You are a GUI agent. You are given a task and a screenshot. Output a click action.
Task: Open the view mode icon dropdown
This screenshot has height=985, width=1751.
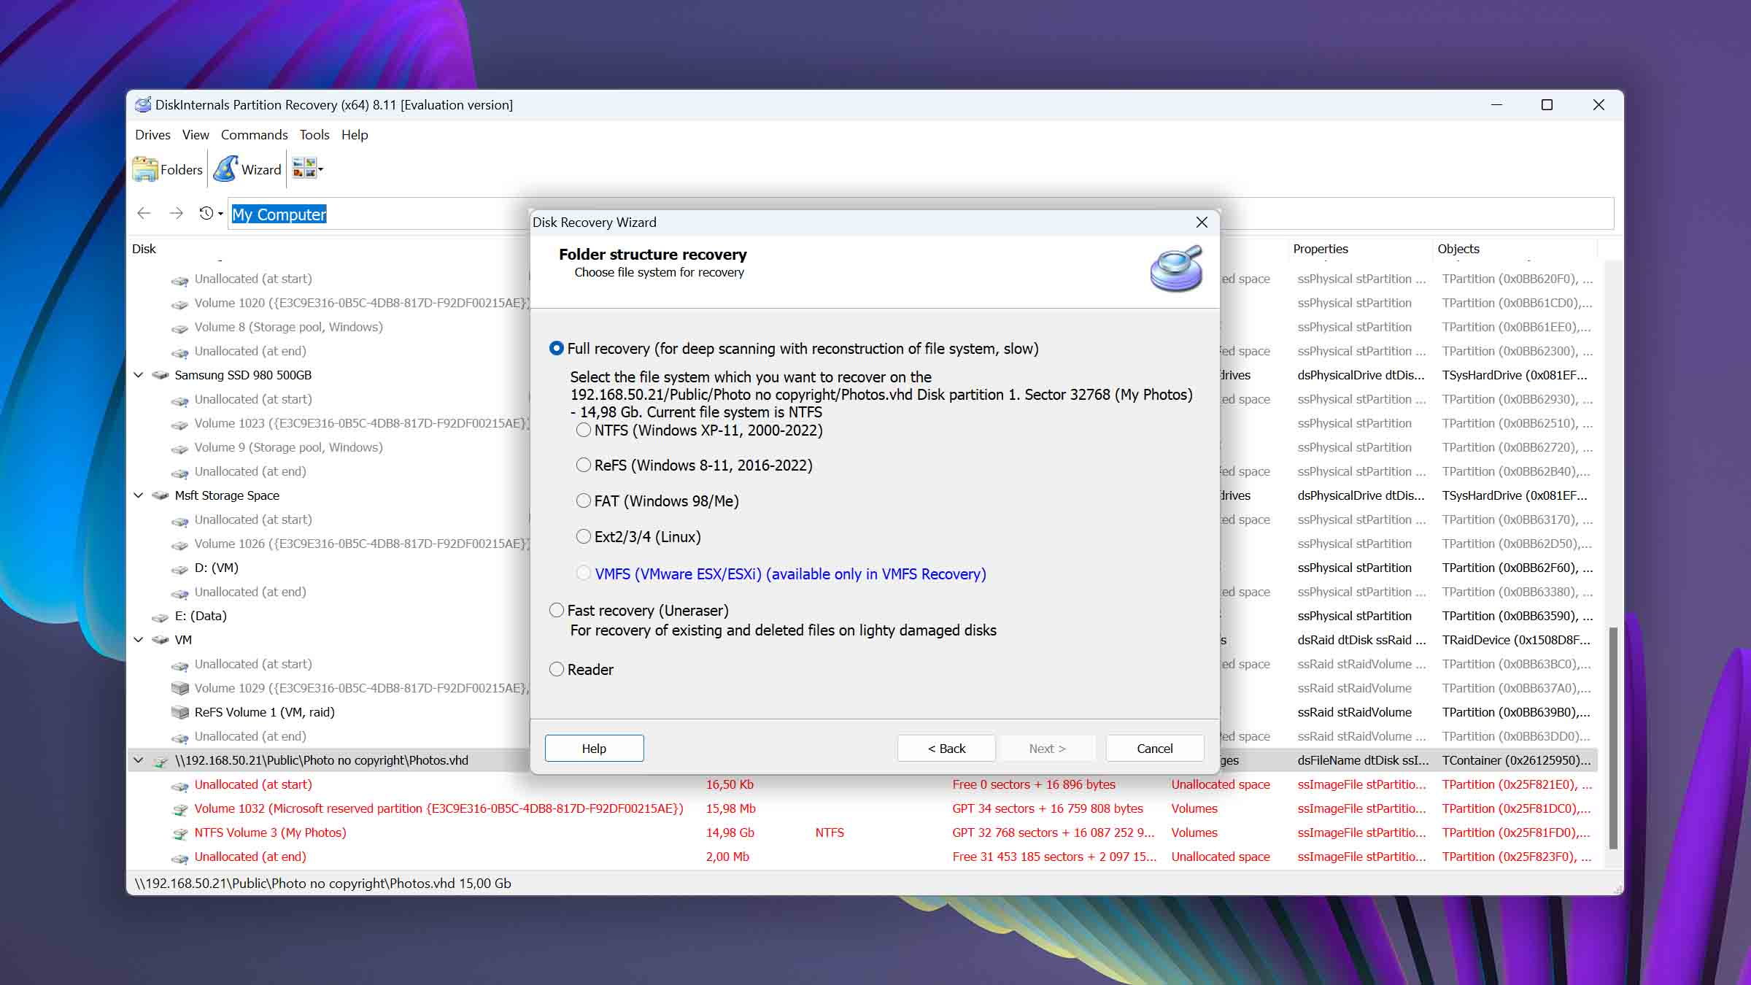click(x=307, y=169)
